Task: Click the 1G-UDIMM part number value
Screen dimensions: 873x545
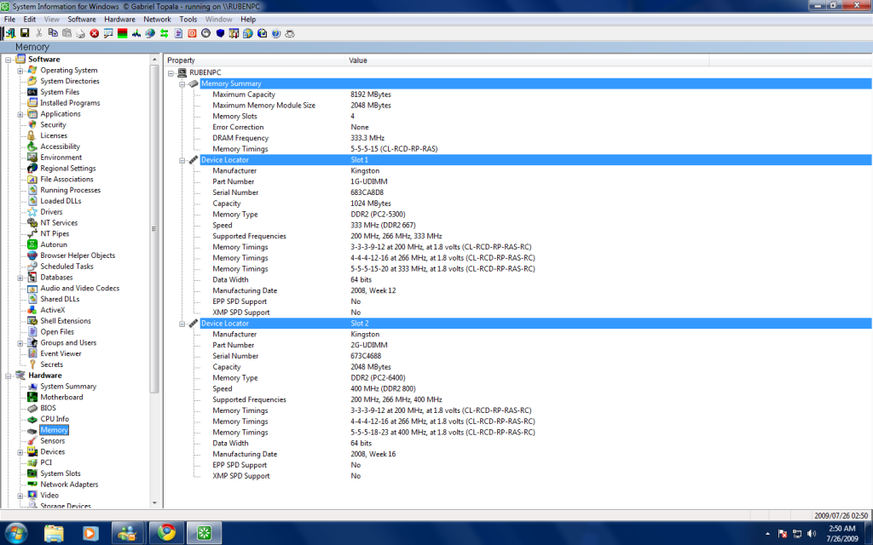Action: point(369,182)
